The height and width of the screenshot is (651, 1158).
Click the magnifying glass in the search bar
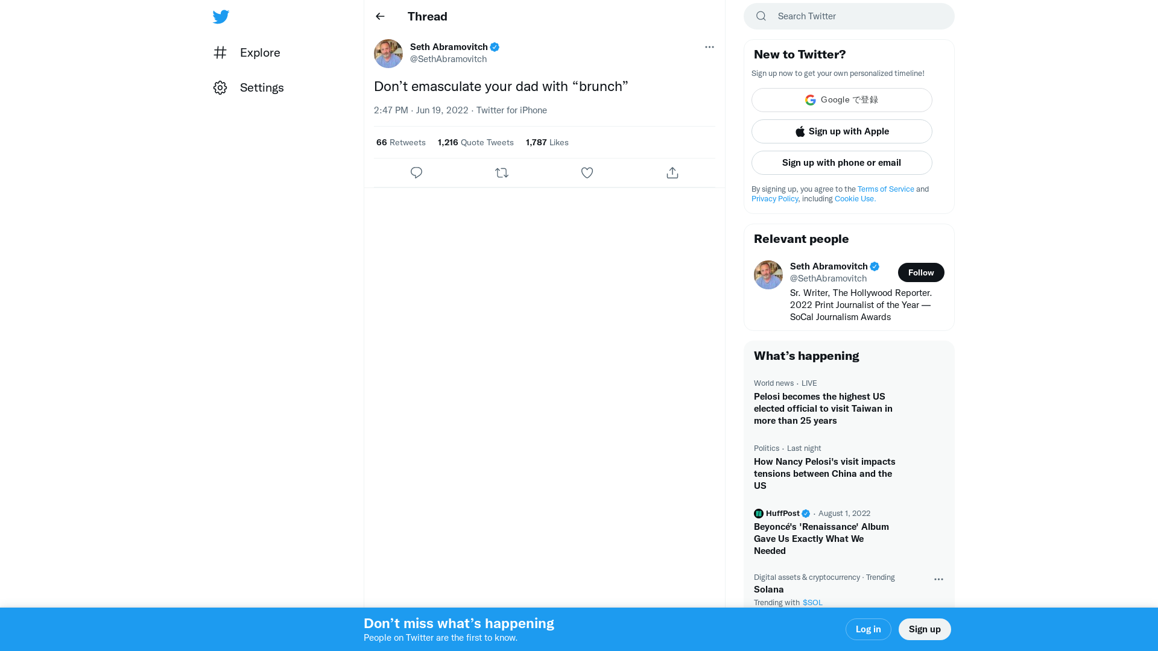(x=761, y=16)
